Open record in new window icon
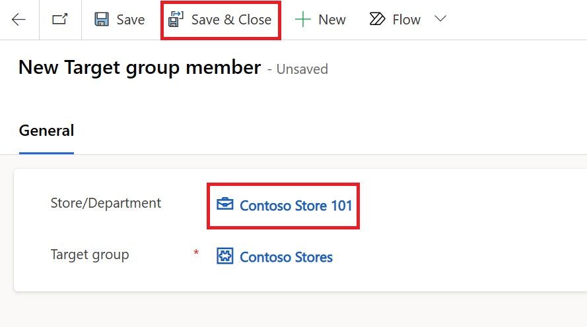587x327 pixels. coord(60,19)
